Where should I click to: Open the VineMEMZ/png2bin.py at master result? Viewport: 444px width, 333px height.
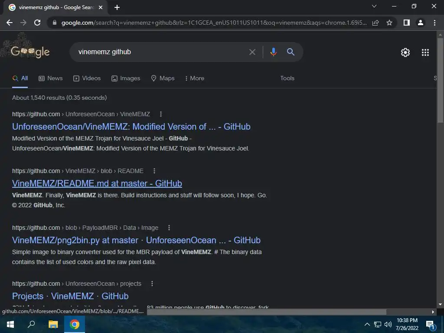click(x=136, y=240)
